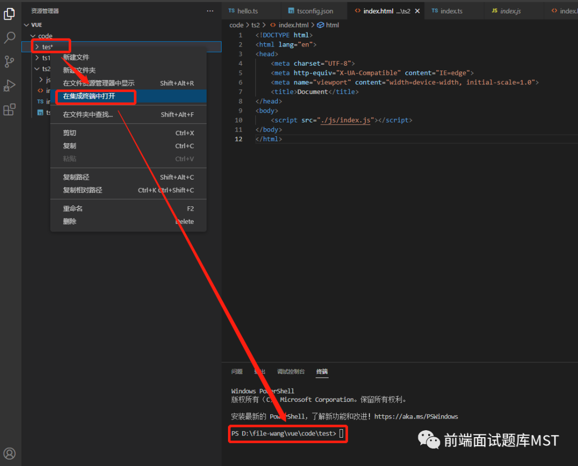This screenshot has width=578, height=466.
Task: Switch to the index.ts tab
Action: coord(454,11)
